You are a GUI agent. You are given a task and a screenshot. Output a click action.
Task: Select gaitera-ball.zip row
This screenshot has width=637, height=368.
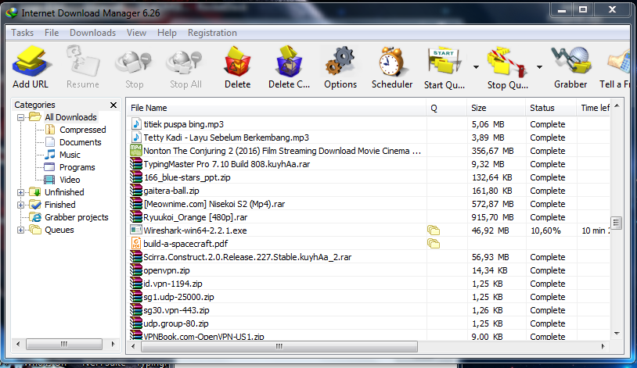click(x=368, y=191)
